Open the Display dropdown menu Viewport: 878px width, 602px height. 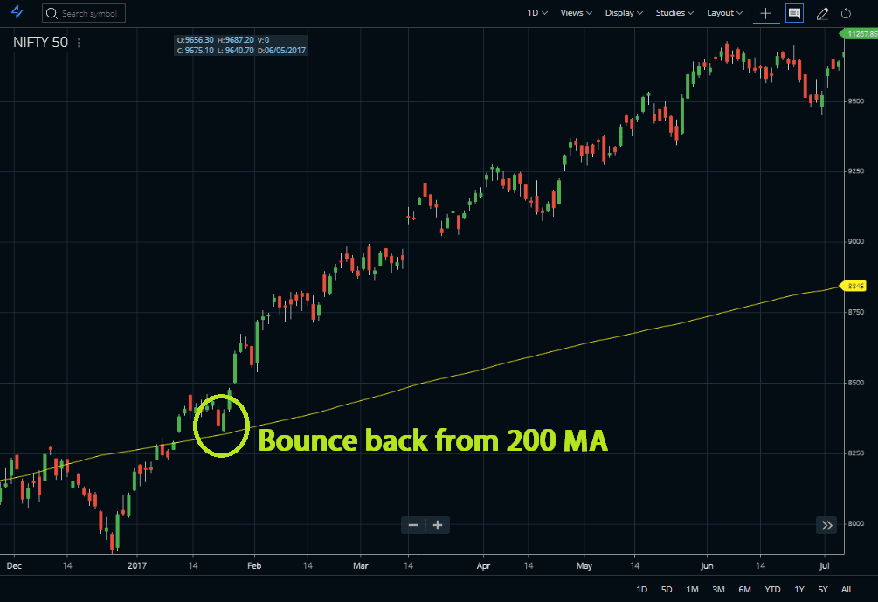click(624, 13)
